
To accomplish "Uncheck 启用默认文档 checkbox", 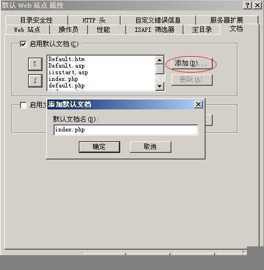I will point(23,44).
